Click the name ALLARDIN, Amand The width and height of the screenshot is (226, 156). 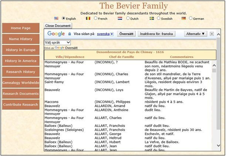click(110, 106)
